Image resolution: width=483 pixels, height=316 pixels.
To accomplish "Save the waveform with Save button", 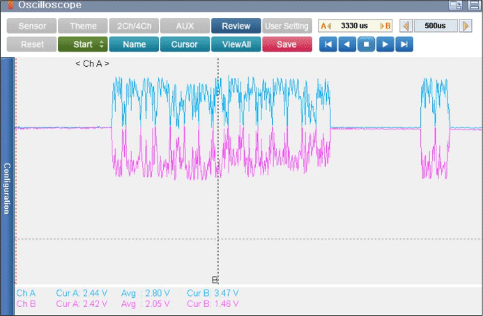I will click(x=286, y=45).
